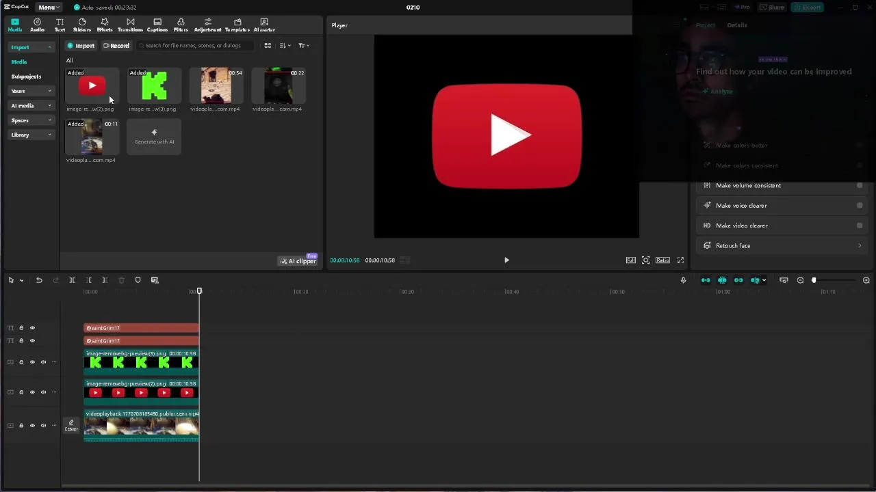Hide the second @saintGrim17 text track
This screenshot has height=492, width=876.
tap(32, 340)
